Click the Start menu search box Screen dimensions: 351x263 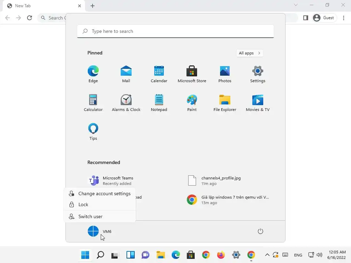(175, 31)
